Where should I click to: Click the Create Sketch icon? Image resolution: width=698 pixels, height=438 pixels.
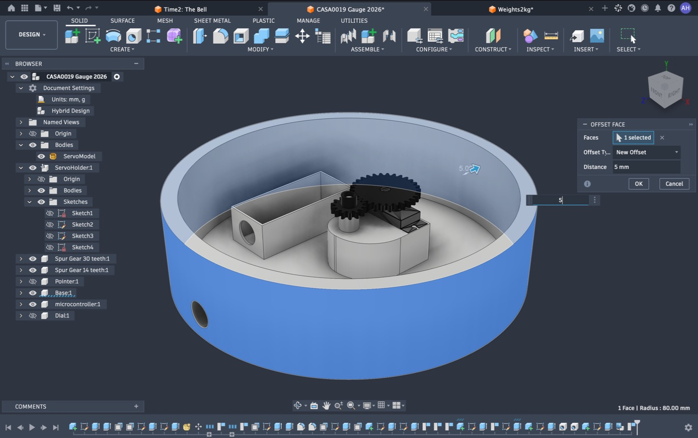[93, 36]
